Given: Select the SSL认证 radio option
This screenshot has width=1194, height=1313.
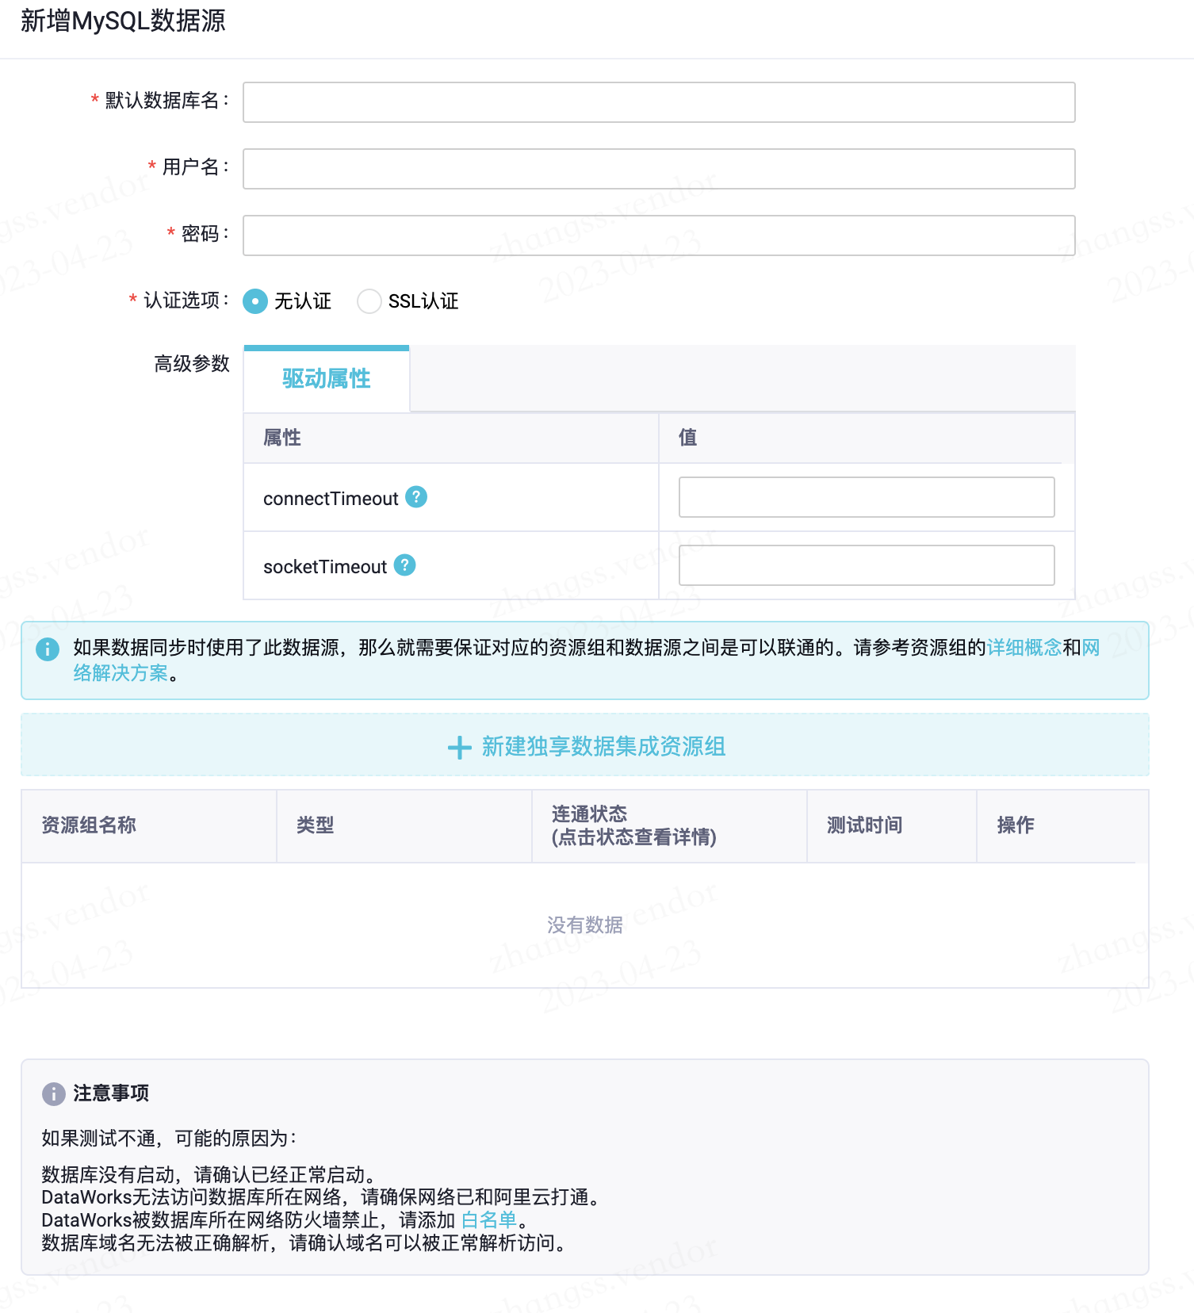Looking at the screenshot, I should coord(369,301).
